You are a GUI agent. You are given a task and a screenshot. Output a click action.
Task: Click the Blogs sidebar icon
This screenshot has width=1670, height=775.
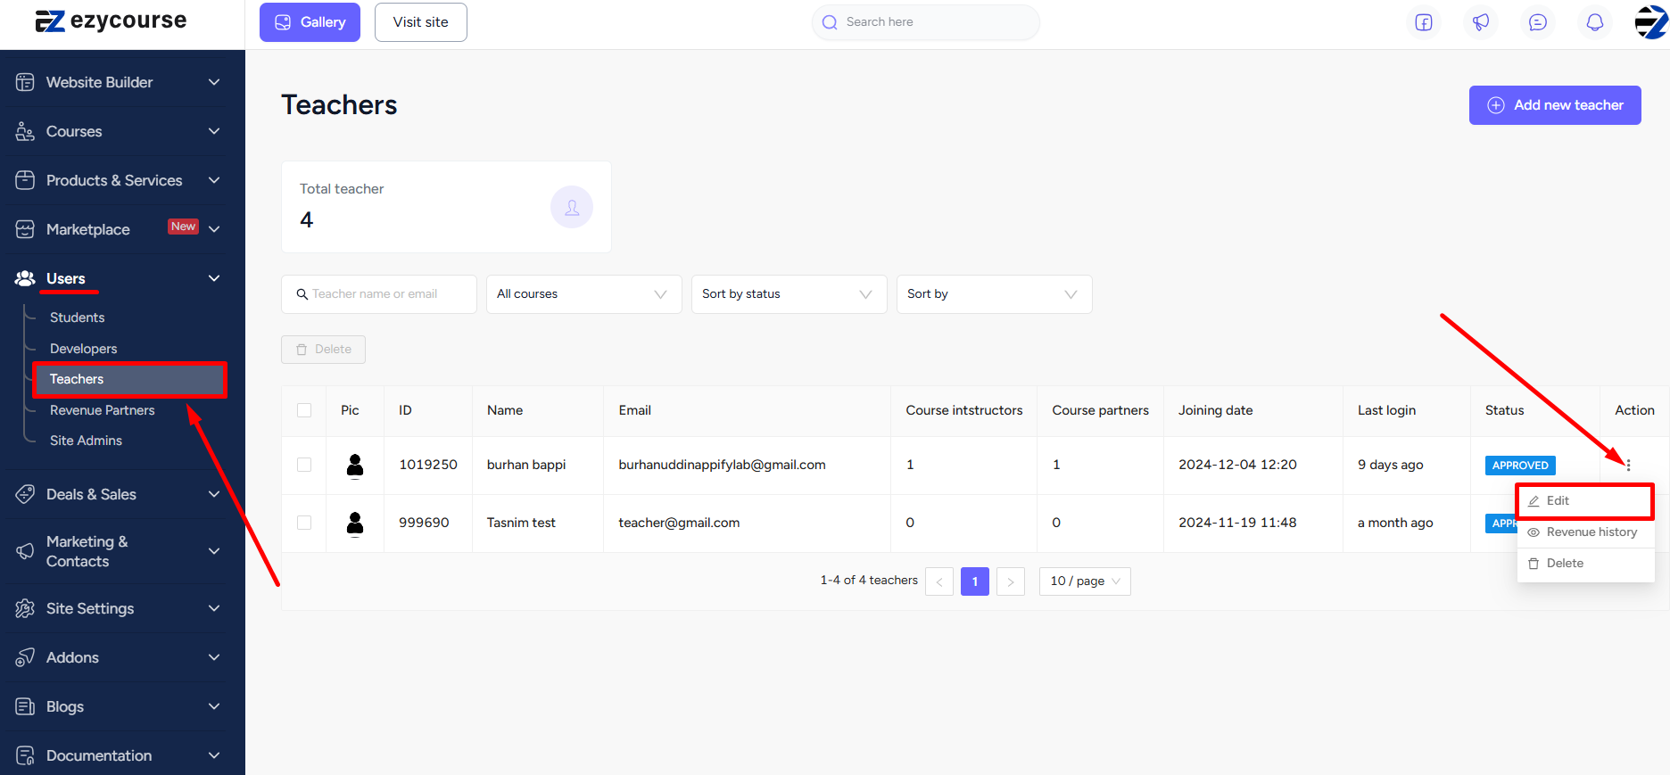click(25, 706)
